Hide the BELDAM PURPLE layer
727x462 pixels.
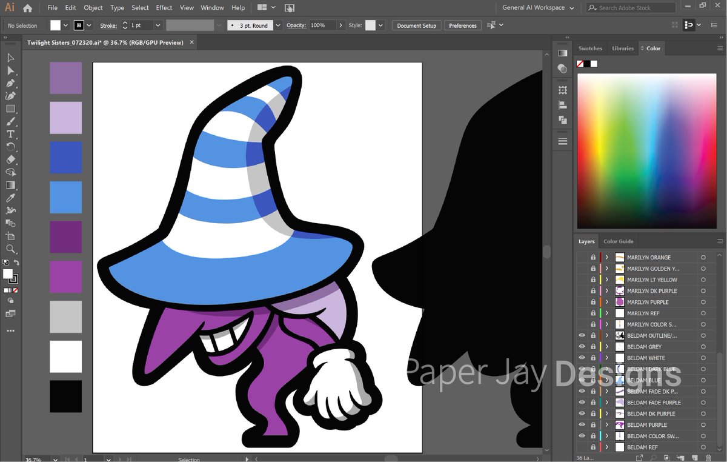click(582, 425)
